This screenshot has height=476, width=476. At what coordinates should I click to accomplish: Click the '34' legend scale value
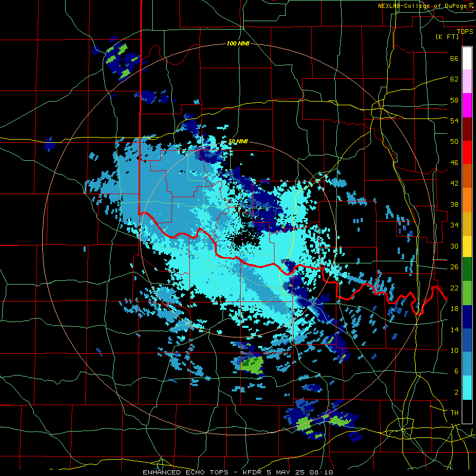tap(454, 225)
